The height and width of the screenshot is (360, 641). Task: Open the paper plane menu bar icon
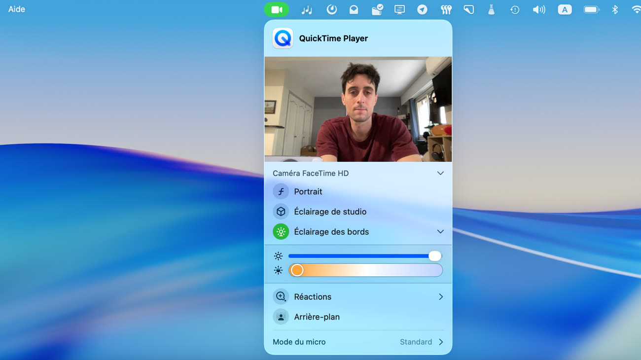click(x=422, y=10)
